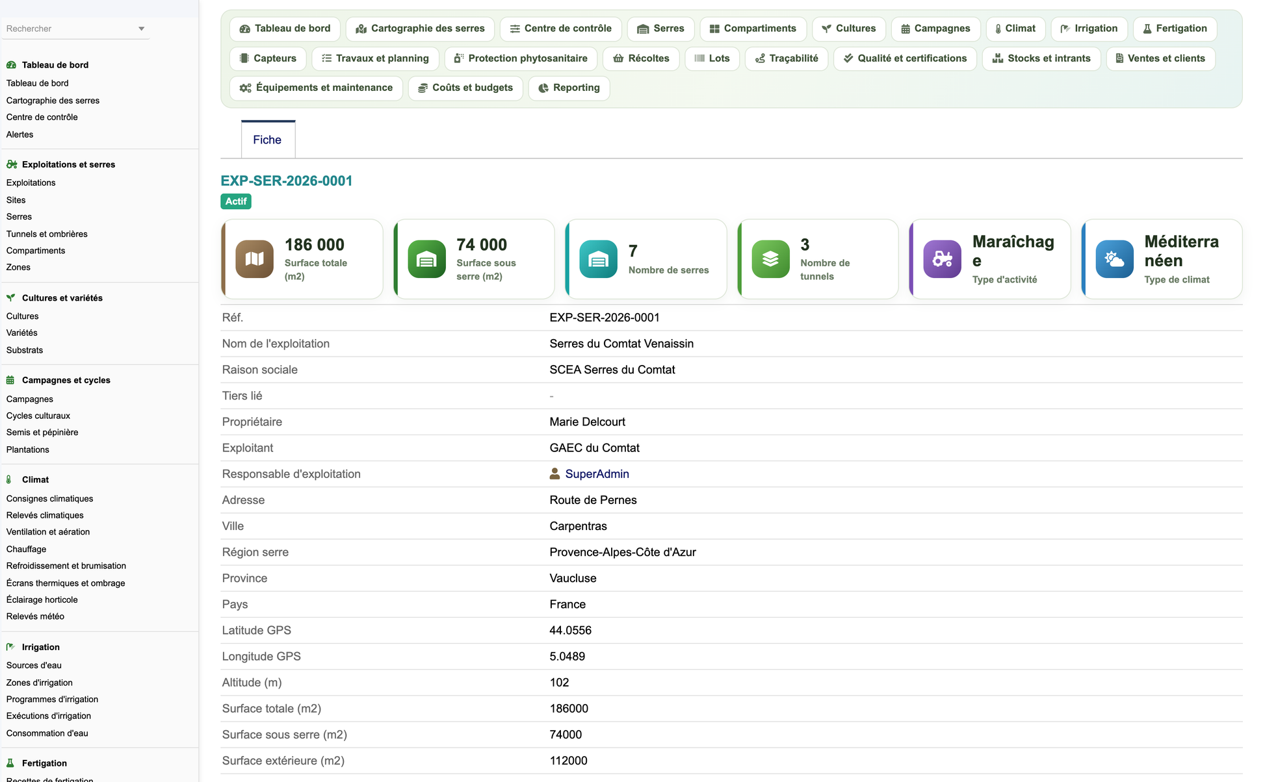This screenshot has width=1265, height=782.
Task: Open Écrans thermiques et ombrage
Action: [66, 583]
